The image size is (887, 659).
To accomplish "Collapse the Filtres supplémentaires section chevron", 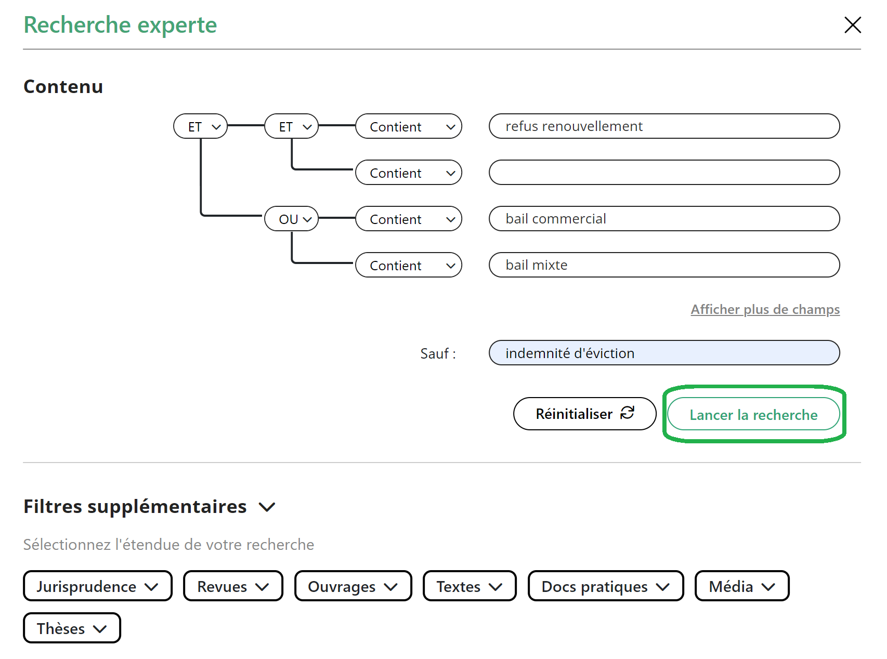I will 267,507.
